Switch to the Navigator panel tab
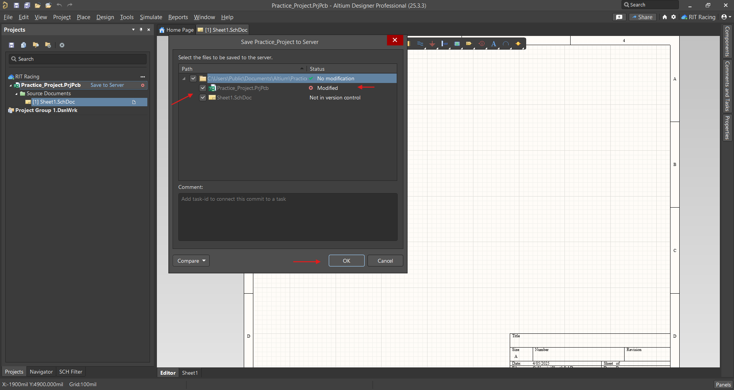The image size is (734, 390). [41, 372]
